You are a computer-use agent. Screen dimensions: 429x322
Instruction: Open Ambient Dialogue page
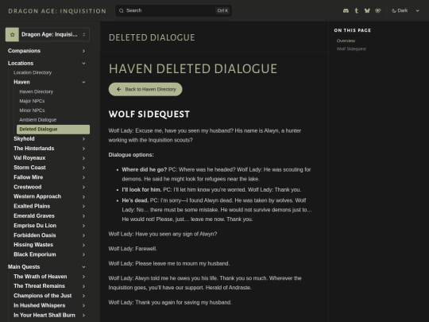click(x=38, y=119)
